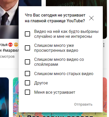Enable 'Слишком много видео со спойлерами' checkbox
The image size is (109, 117).
click(x=27, y=62)
